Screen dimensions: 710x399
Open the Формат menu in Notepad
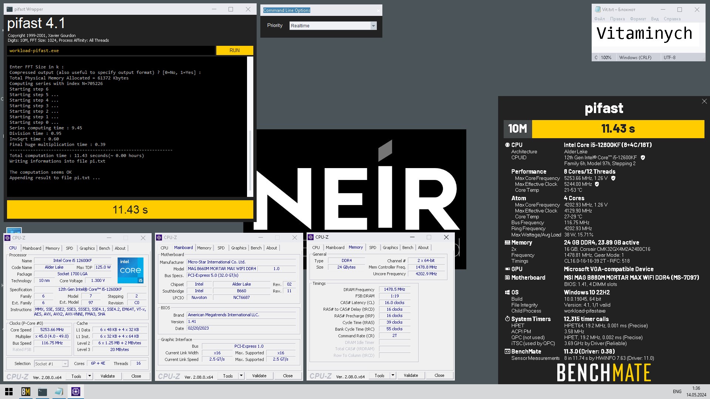point(638,19)
